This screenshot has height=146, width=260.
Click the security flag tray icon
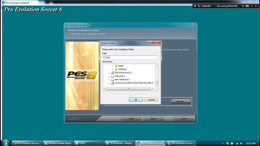[x=227, y=143]
